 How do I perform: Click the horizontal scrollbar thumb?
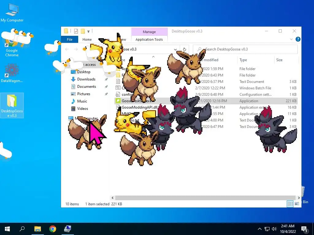(x=205, y=198)
